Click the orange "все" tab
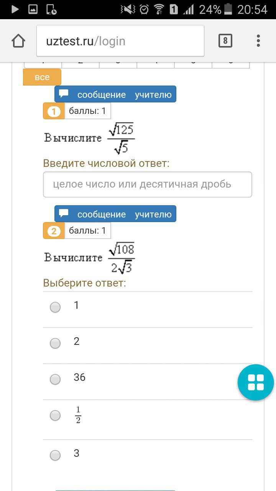Viewport: 276px width, 491px height. 42,77
